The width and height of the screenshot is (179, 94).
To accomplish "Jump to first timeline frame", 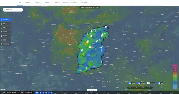I will click(x=41, y=93).
